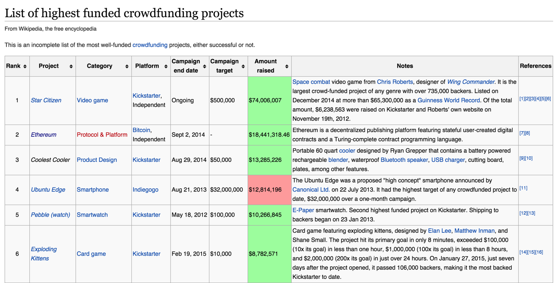Open the Guinness World Record link
Viewport: 559px width, 283px height.
[x=449, y=100]
